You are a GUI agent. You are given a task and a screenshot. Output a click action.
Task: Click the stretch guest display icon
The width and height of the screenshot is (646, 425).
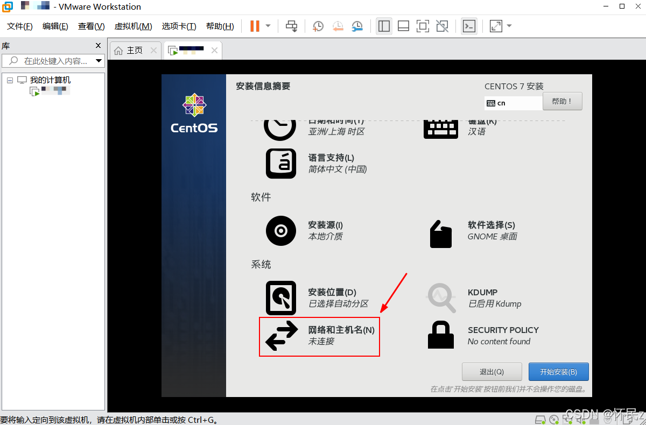coord(496,26)
